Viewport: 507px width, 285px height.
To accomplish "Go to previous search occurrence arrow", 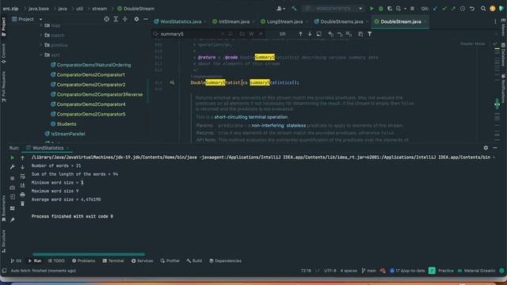I will click(300, 34).
